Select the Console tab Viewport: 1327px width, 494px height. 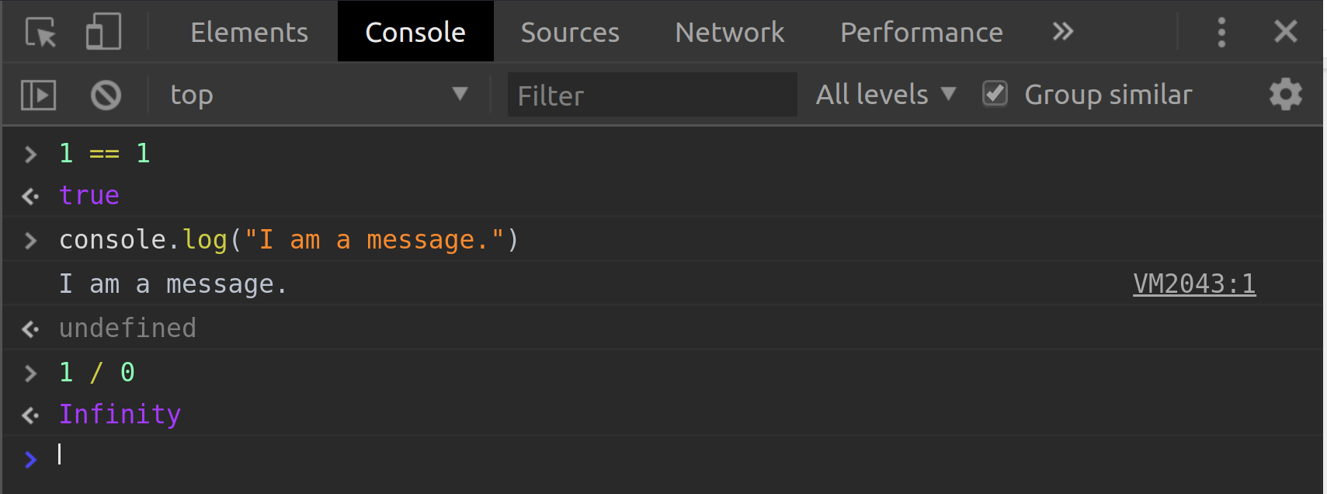point(415,33)
